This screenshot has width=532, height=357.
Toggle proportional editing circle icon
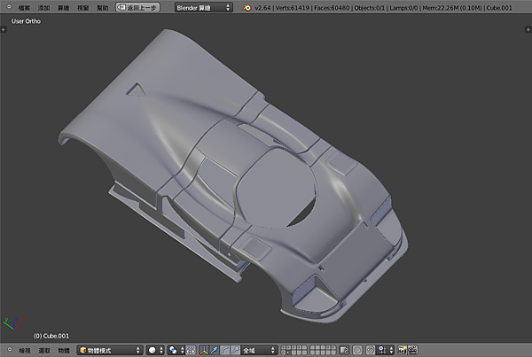pyautogui.click(x=357, y=350)
